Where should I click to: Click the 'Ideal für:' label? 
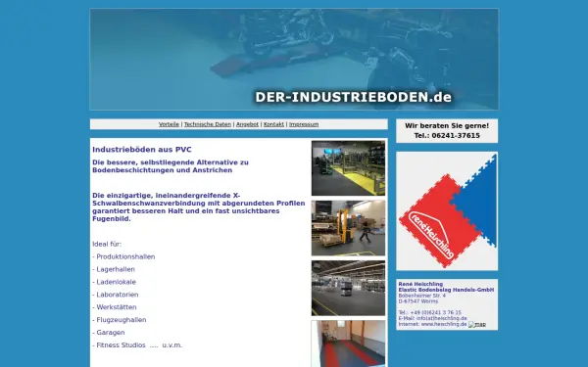[x=107, y=244]
